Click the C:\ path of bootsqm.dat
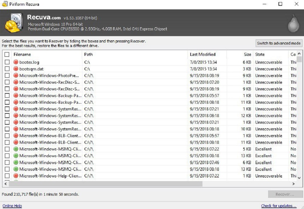This screenshot has width=304, height=209. 87,69
